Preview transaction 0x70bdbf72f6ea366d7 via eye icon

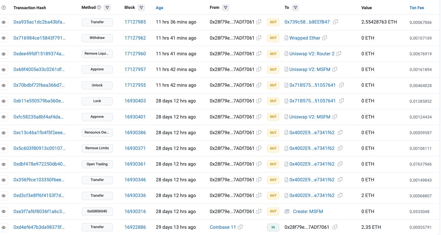(x=4, y=85)
